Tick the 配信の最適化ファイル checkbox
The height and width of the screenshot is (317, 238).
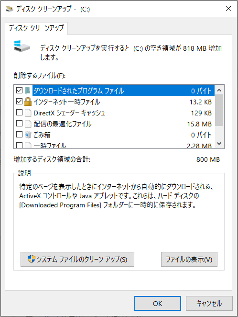[20, 123]
